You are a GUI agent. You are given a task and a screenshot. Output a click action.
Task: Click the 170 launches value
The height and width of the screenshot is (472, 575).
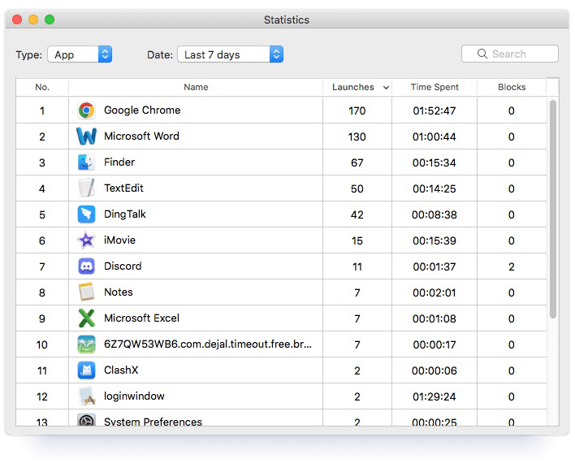pyautogui.click(x=357, y=110)
